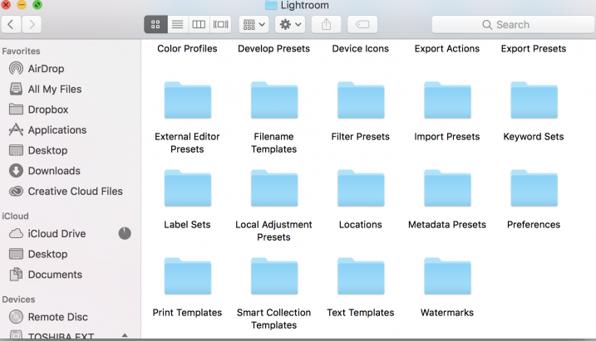Select the Local Adjustment Presets folder
This screenshot has width=596, height=341.
pos(274,188)
